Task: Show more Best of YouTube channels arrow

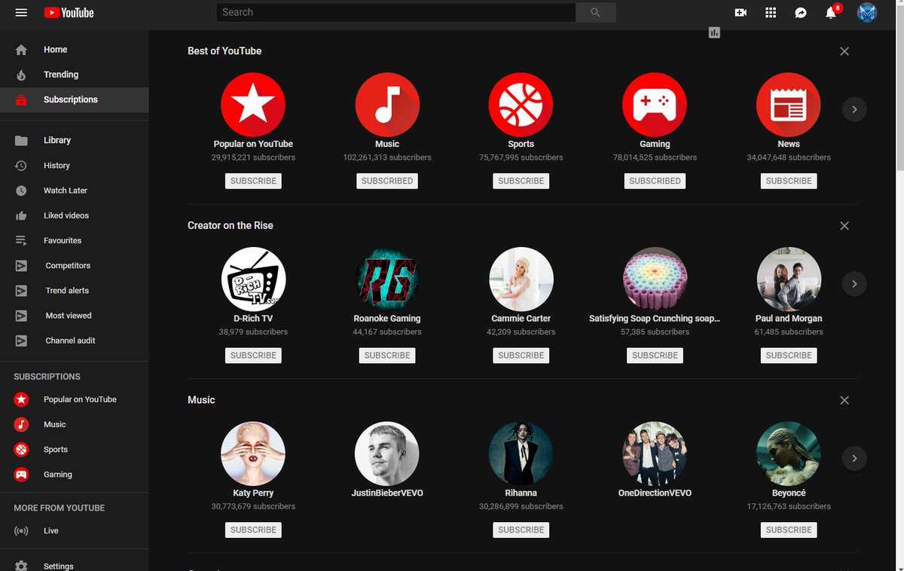Action: point(854,109)
